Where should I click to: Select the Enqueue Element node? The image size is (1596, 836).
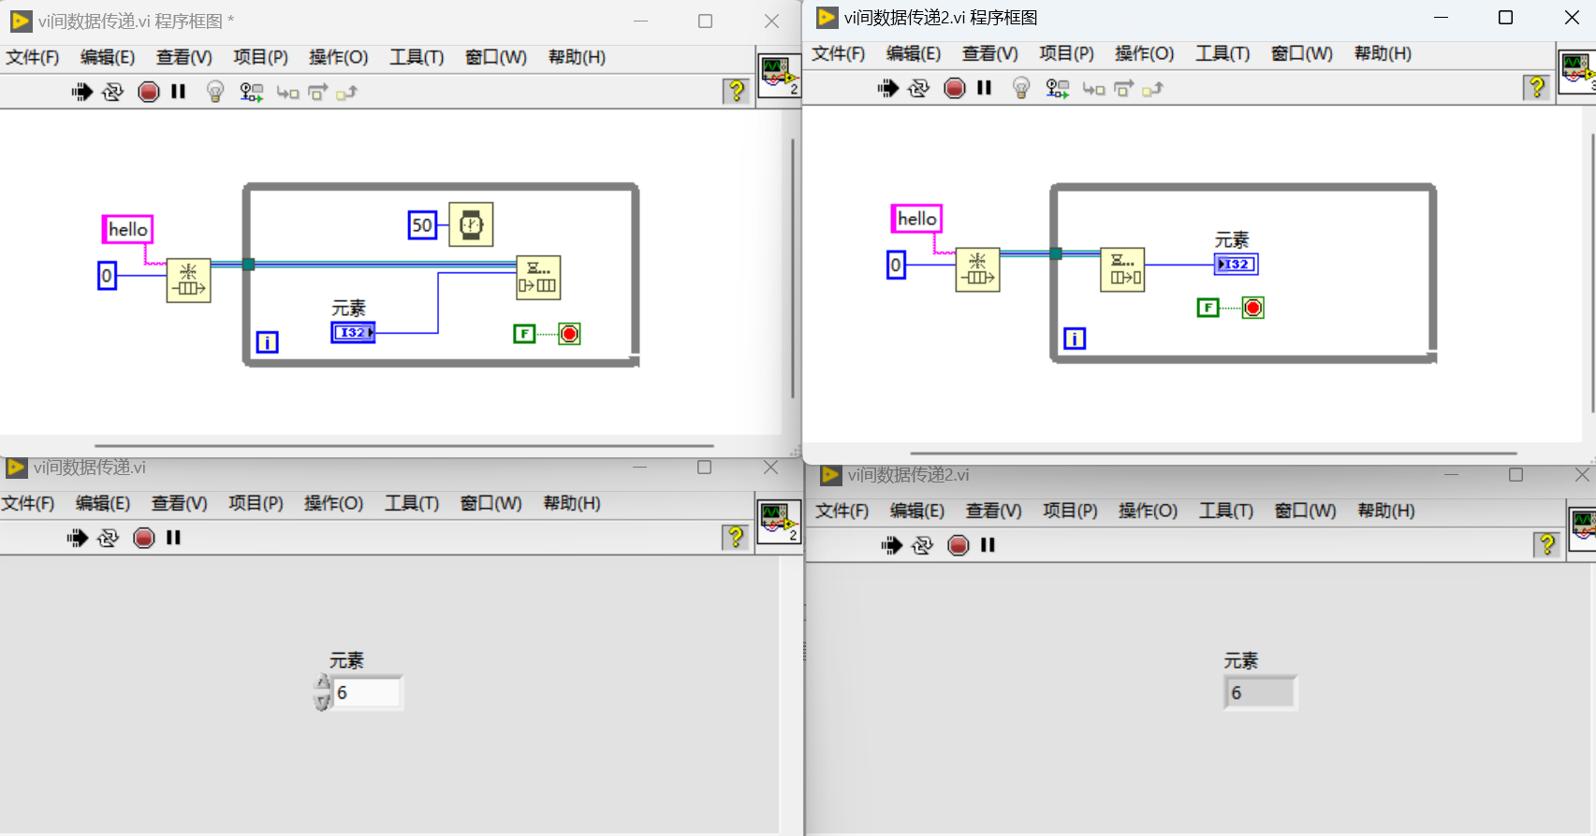click(x=538, y=278)
